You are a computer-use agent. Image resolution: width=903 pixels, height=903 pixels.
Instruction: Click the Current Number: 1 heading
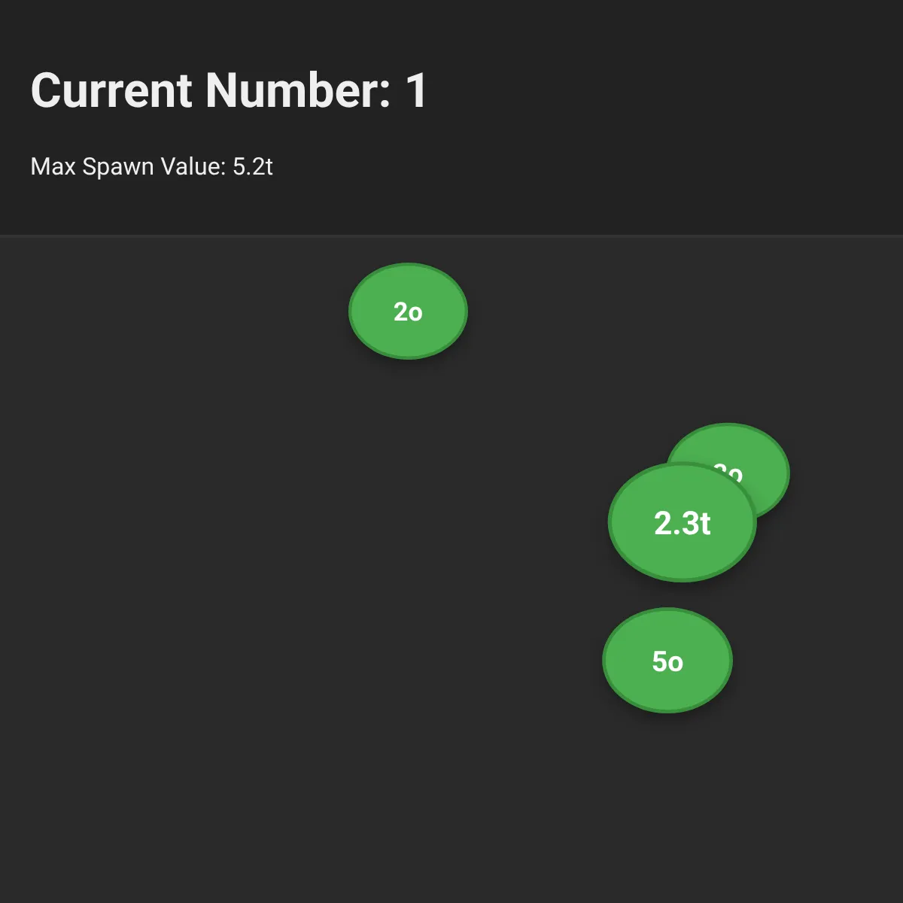(x=229, y=90)
